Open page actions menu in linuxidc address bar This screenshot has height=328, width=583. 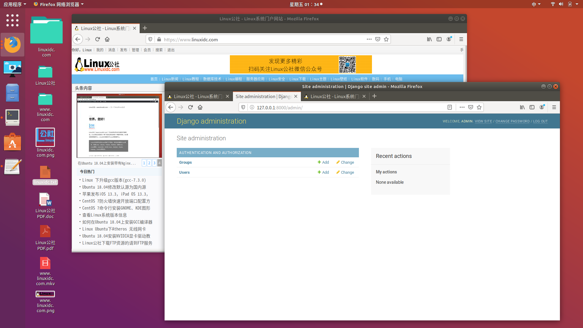pos(369,39)
